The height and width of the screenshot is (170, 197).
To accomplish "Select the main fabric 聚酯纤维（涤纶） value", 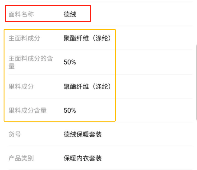I will coord(87,38).
